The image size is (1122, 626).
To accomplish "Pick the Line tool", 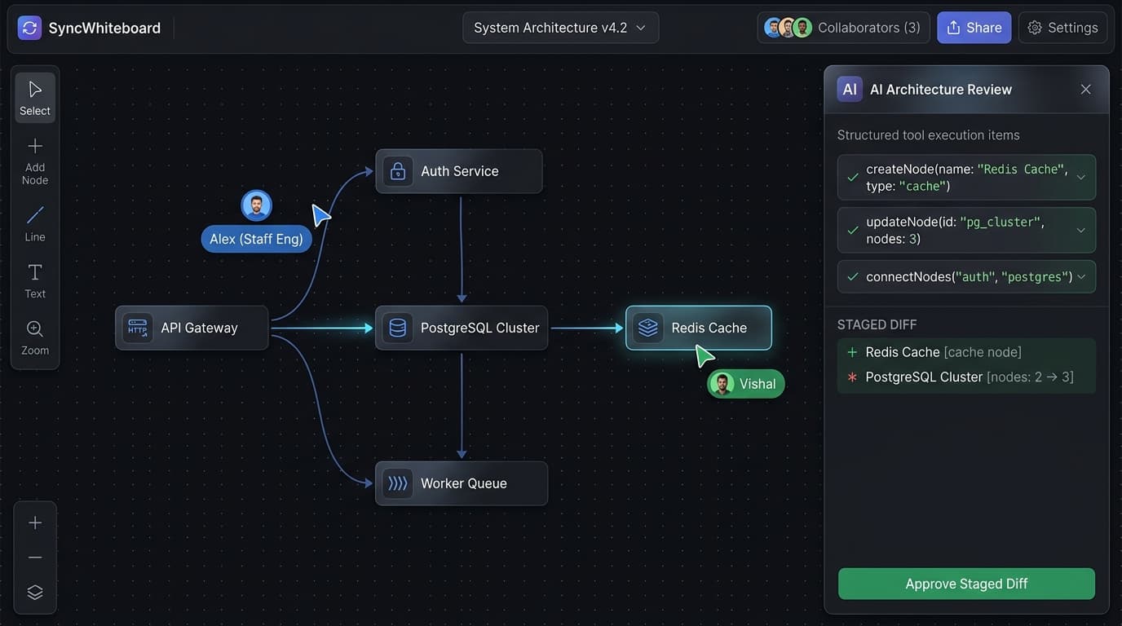I will tap(35, 224).
